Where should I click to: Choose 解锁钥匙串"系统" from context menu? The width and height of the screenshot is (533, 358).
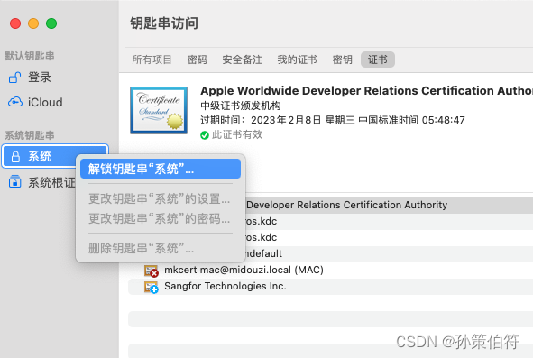161,169
